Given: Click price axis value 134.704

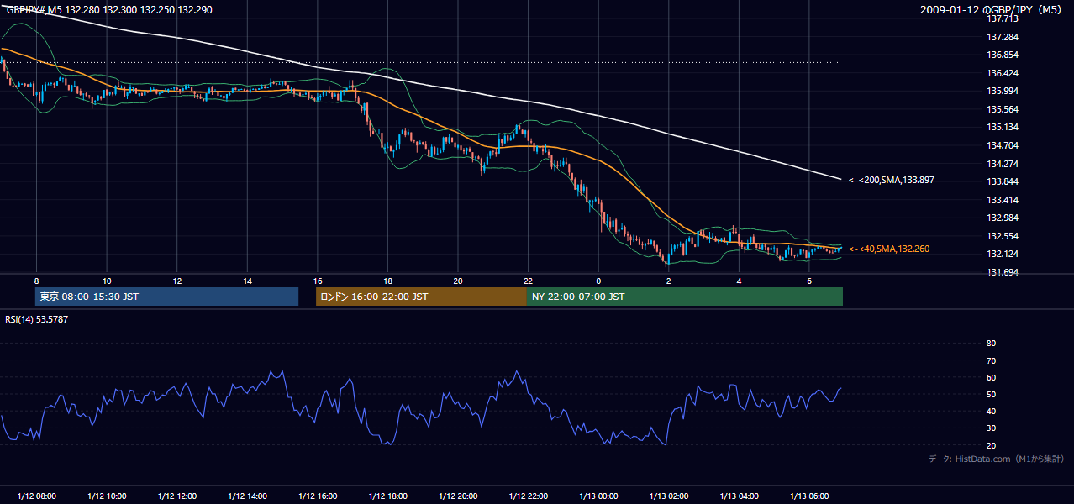Looking at the screenshot, I should coord(1003,145).
